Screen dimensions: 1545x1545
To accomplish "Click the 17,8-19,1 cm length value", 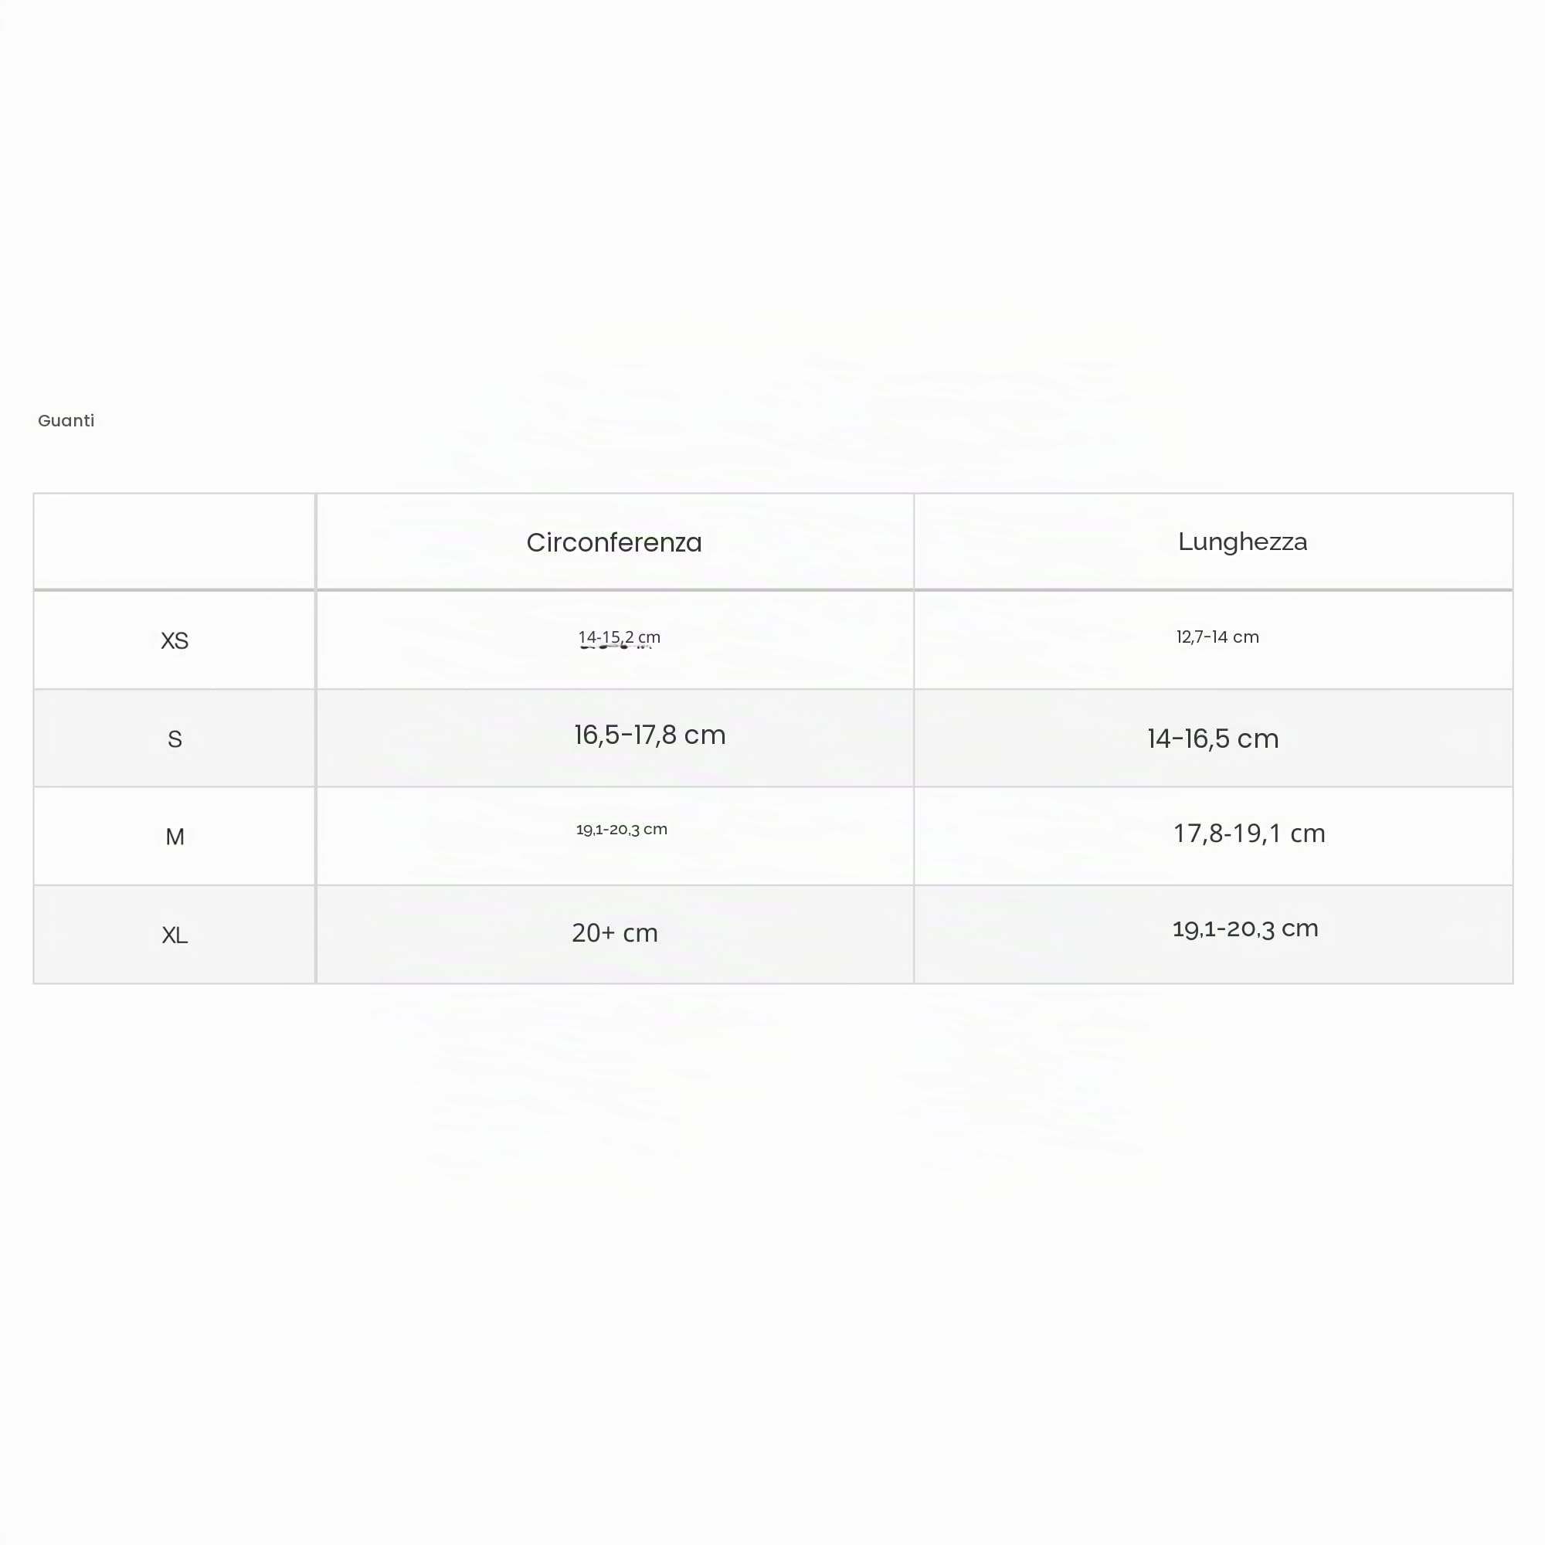I will tap(1249, 834).
